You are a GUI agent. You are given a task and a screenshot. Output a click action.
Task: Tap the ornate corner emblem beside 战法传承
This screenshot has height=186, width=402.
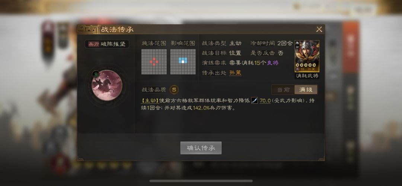(x=88, y=29)
